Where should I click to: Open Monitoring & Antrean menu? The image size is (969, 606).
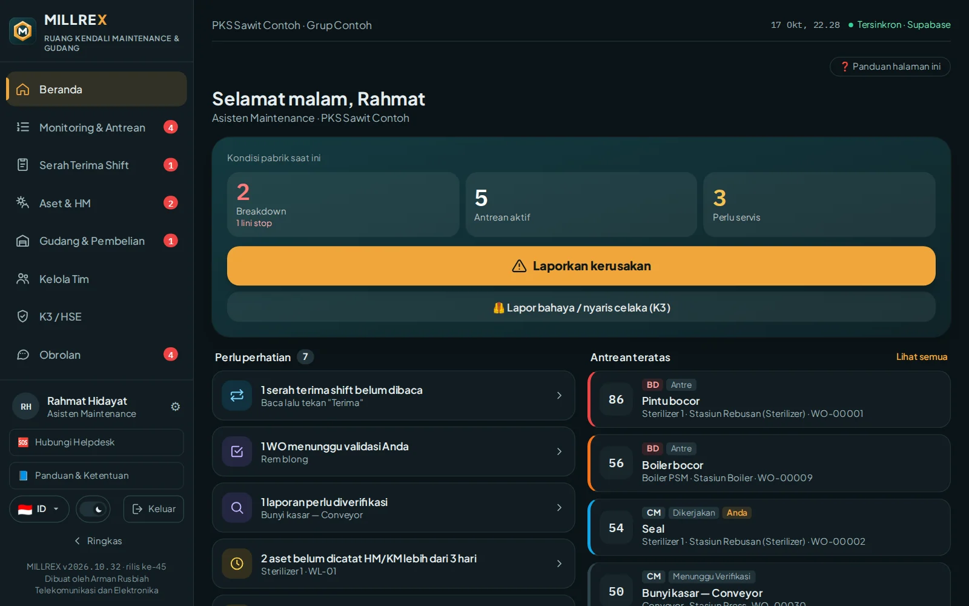click(97, 127)
